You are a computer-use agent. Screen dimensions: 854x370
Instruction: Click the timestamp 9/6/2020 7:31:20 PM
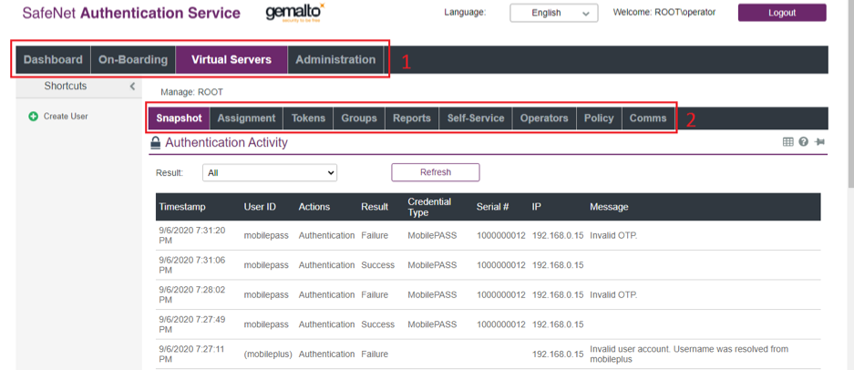pyautogui.click(x=191, y=235)
